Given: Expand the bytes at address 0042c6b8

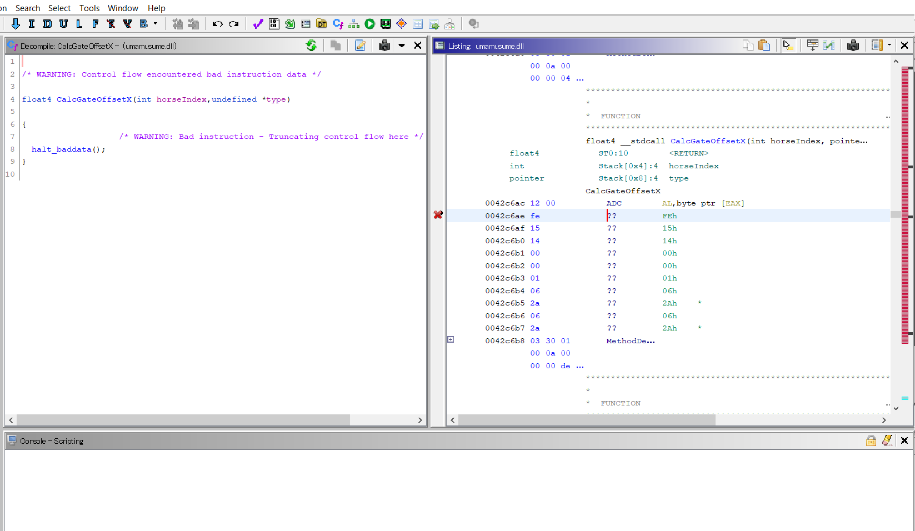Looking at the screenshot, I should tap(451, 339).
